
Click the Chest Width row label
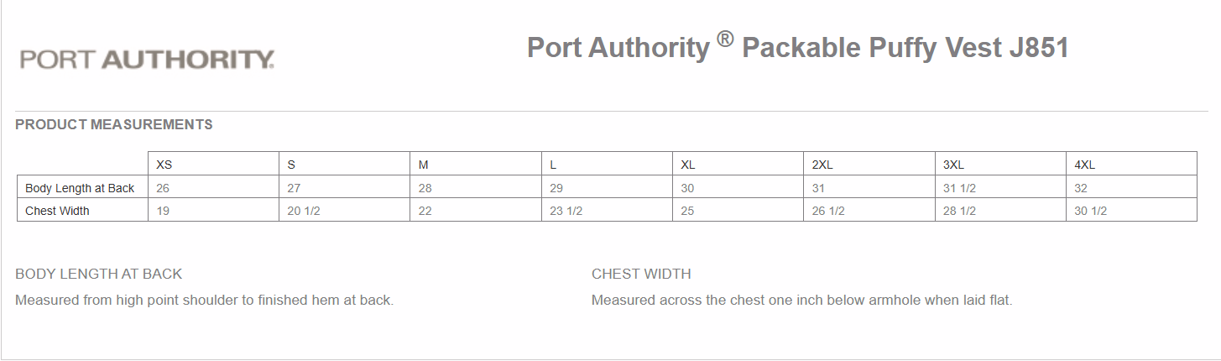(57, 211)
